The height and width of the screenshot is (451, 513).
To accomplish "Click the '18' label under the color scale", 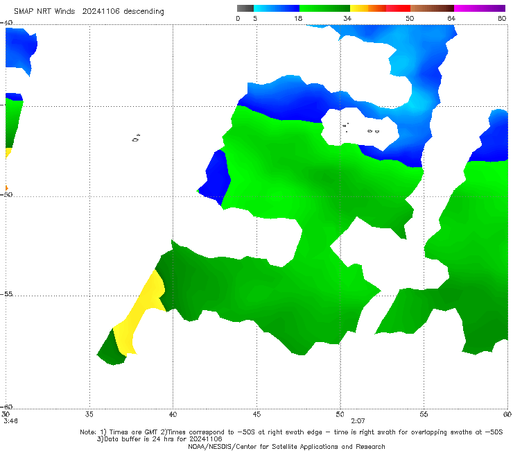I will tap(298, 19).
